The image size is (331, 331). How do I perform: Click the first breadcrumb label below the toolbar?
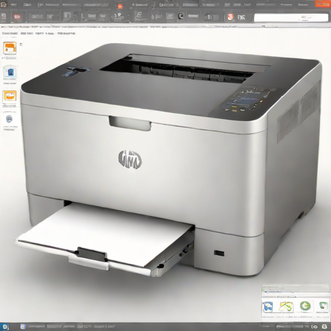[x=10, y=34]
